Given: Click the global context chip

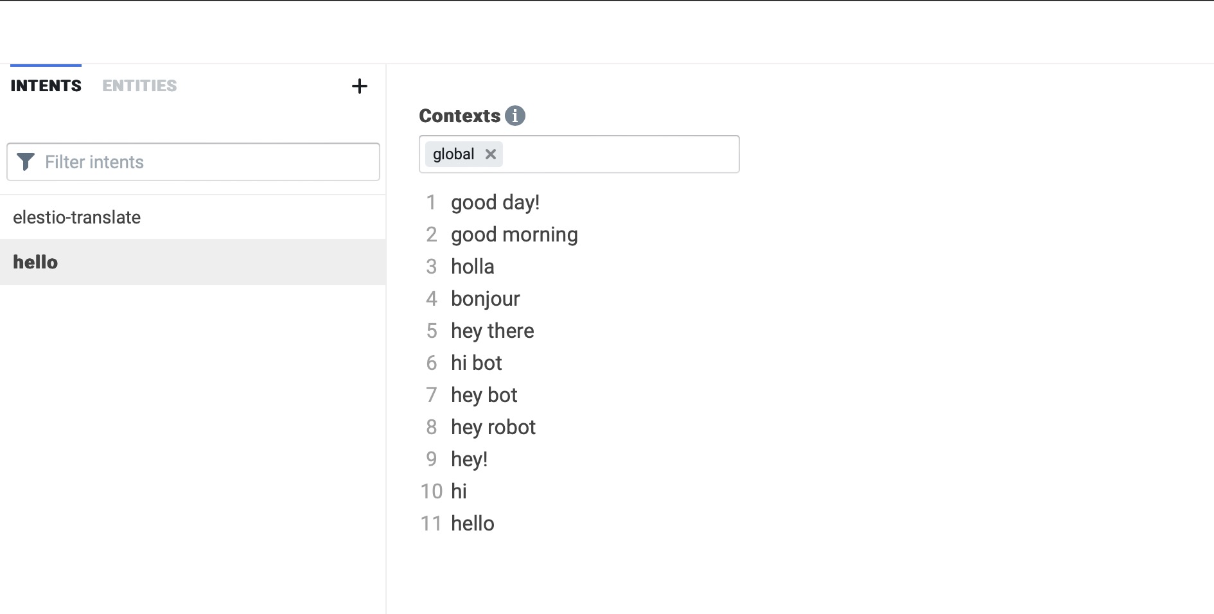Looking at the screenshot, I should pyautogui.click(x=455, y=154).
